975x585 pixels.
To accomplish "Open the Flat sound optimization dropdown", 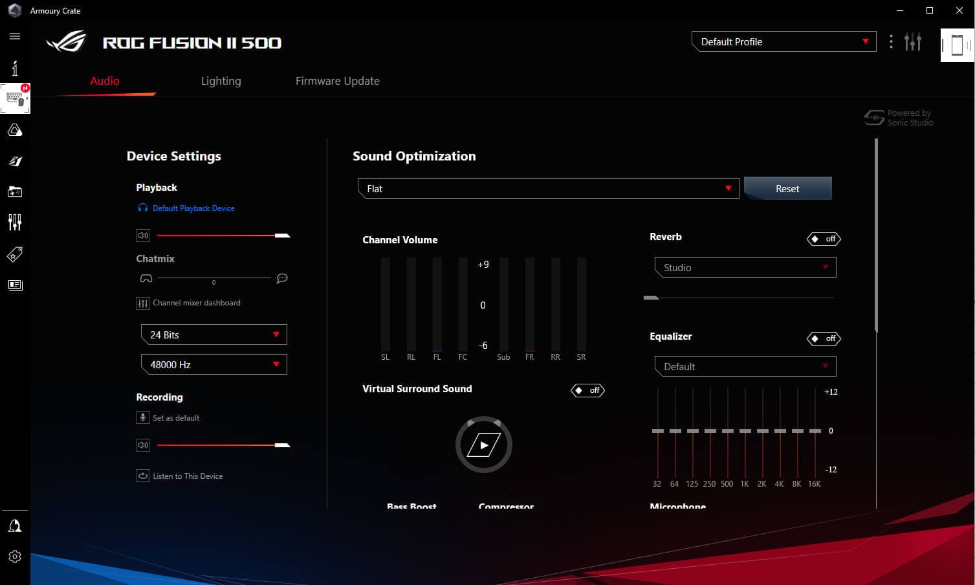I will (x=548, y=188).
